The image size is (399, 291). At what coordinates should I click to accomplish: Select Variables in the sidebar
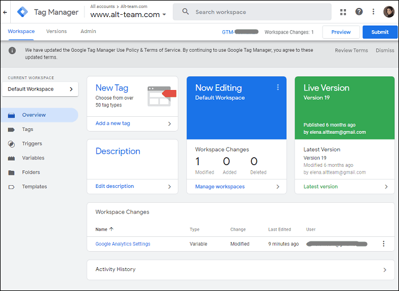[33, 158]
